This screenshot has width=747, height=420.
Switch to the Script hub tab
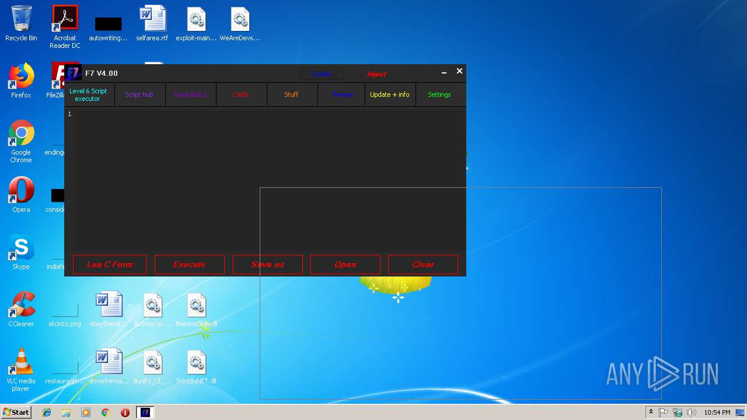(x=139, y=94)
